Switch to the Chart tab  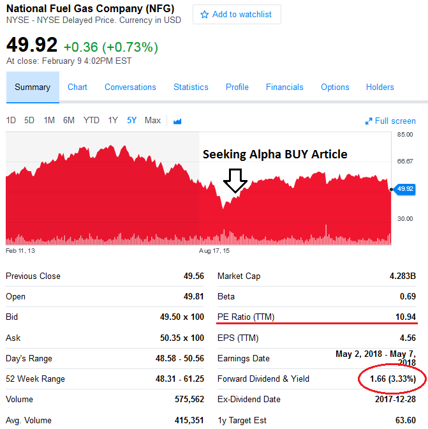point(77,87)
